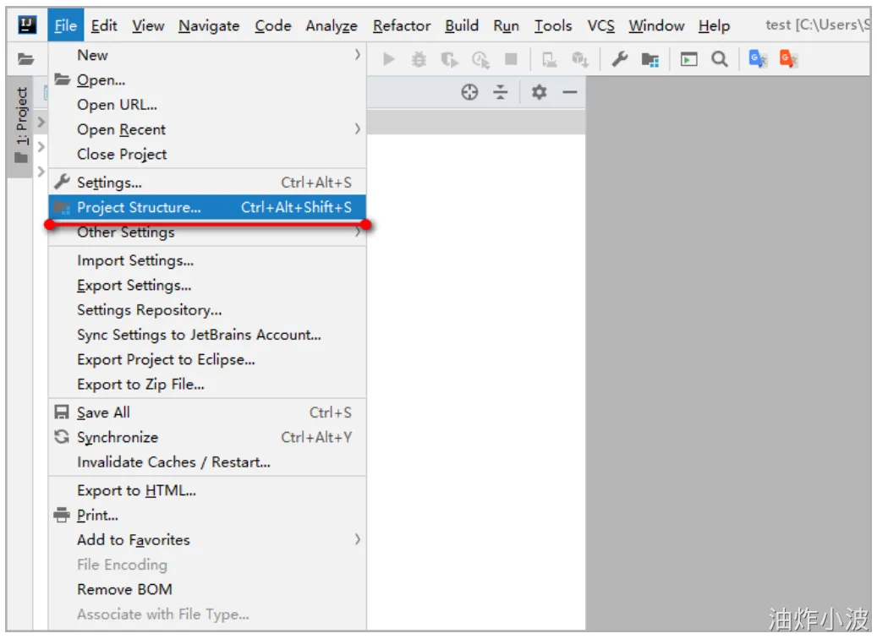This screenshot has height=639, width=877.
Task: Click the locate target crosshair icon
Action: pyautogui.click(x=469, y=91)
